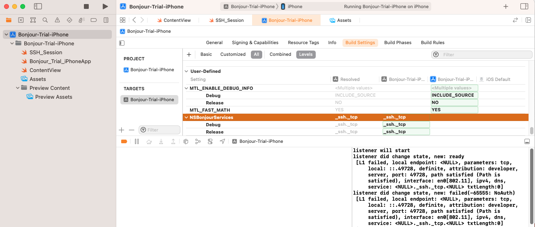Click the plus button in title toolbar
The height and width of the screenshot is (227, 535).
pos(506,6)
